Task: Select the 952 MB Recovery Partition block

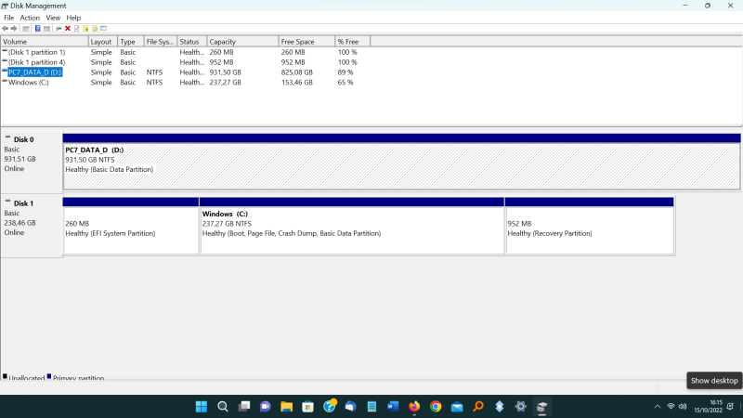Action: (x=589, y=228)
